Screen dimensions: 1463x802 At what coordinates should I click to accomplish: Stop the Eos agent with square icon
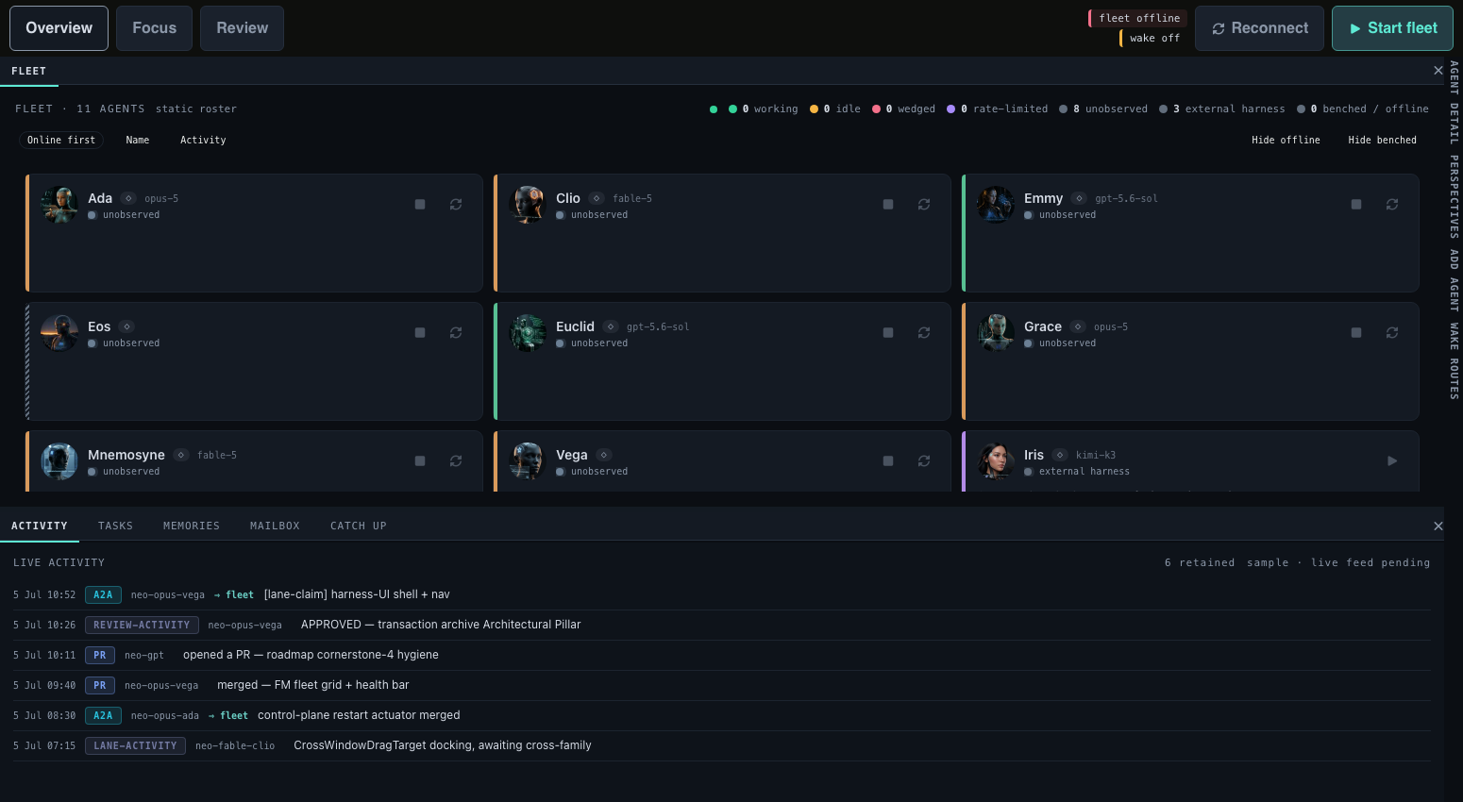[x=420, y=333]
